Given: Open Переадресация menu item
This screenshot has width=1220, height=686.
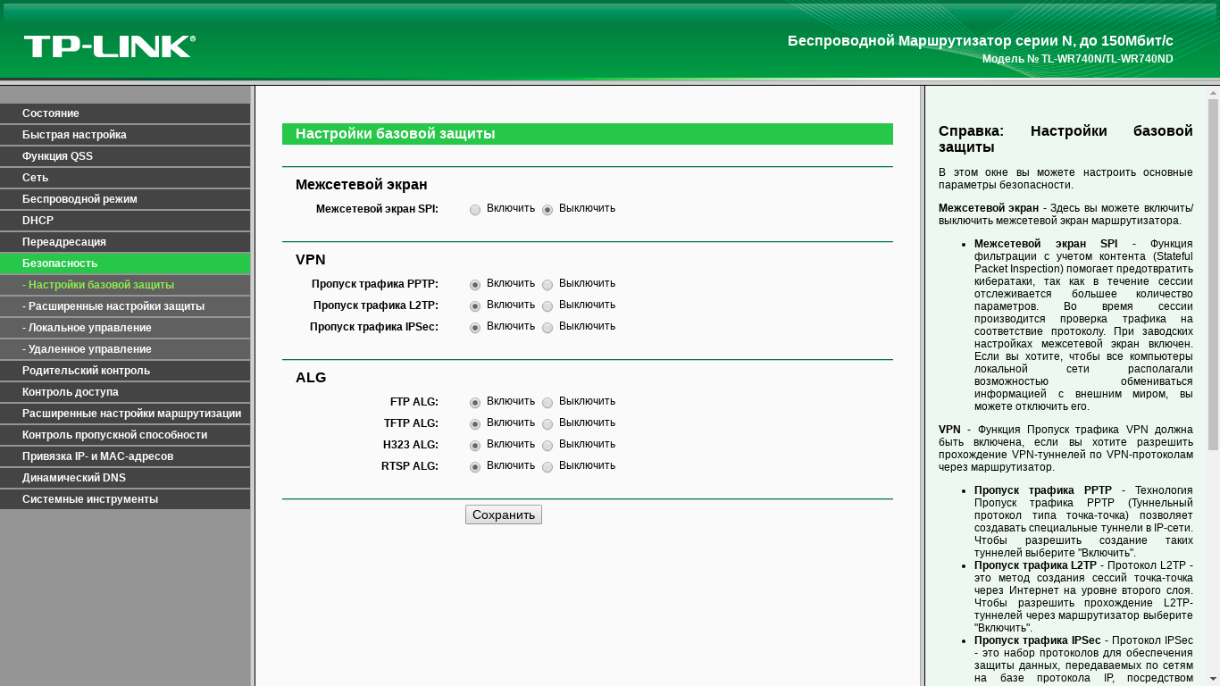Looking at the screenshot, I should coord(125,242).
